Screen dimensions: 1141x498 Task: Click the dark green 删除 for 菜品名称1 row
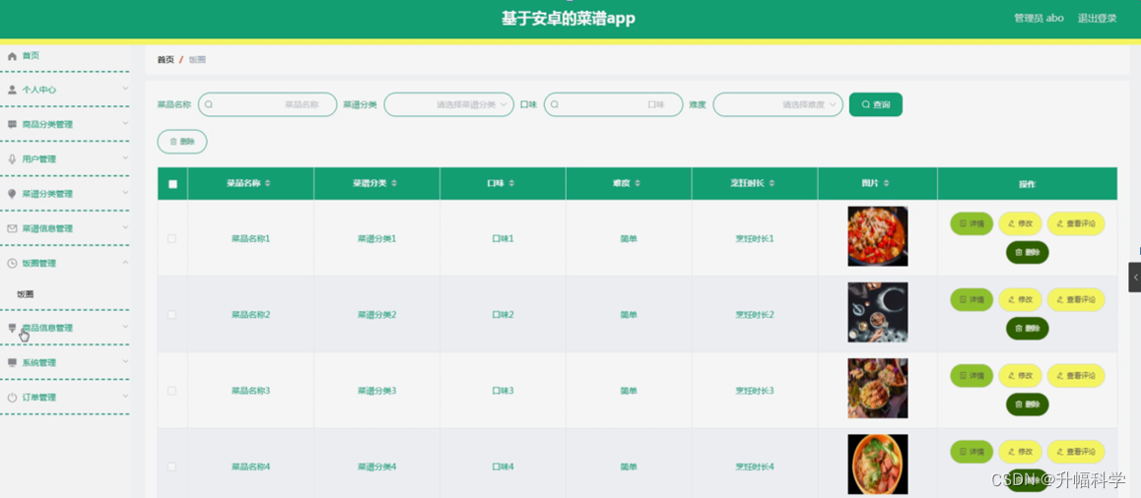tap(1027, 253)
